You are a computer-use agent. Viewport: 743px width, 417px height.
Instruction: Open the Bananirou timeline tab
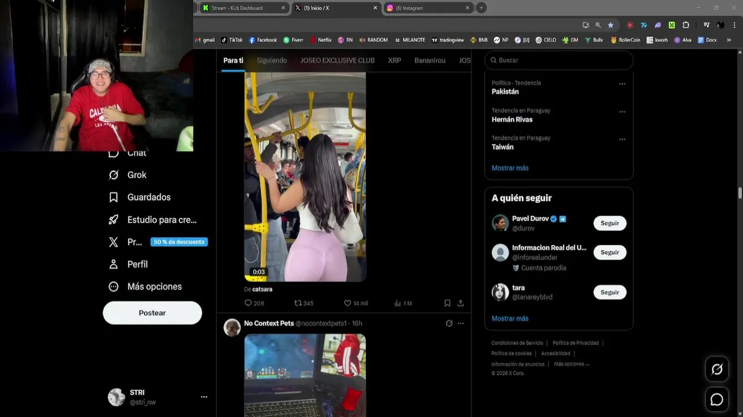(x=430, y=60)
